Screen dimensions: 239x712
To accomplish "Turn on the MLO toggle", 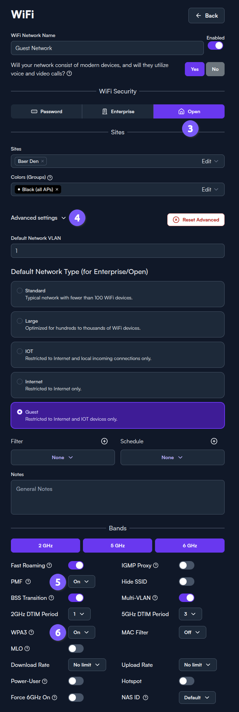I will pos(76,649).
